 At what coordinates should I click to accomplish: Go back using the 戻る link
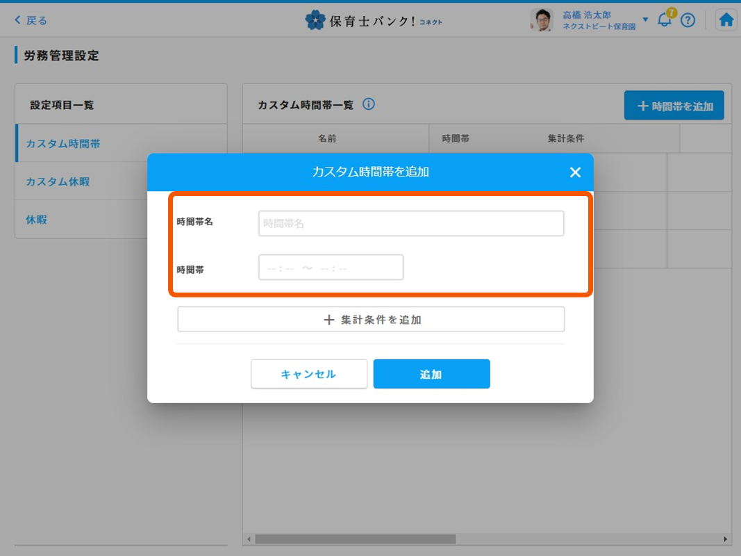coord(31,20)
